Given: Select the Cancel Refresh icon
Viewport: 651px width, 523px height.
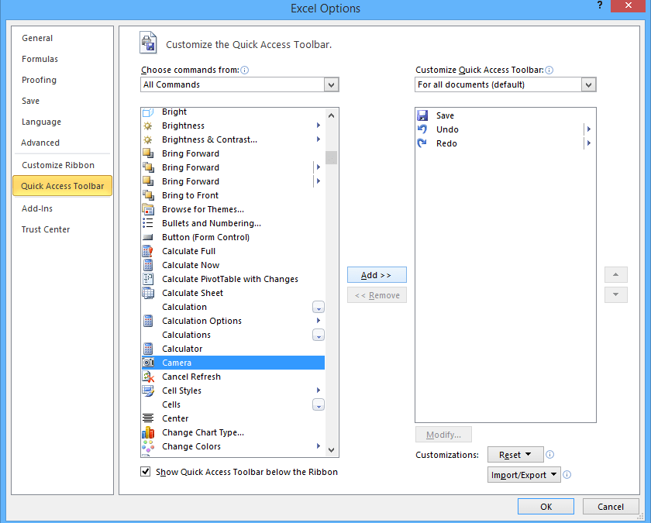Looking at the screenshot, I should click(148, 377).
